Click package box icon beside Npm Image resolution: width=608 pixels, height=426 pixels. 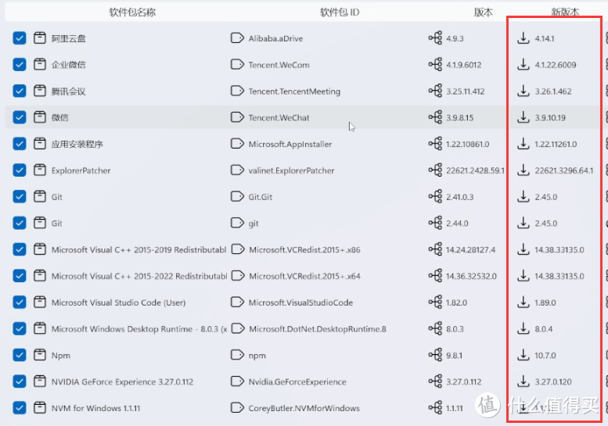[x=40, y=355]
